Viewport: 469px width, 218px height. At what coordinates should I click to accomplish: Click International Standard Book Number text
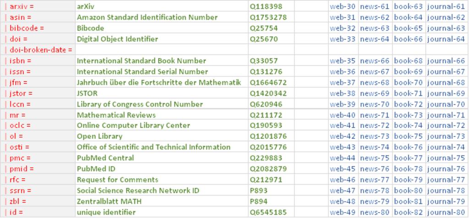click(142, 61)
